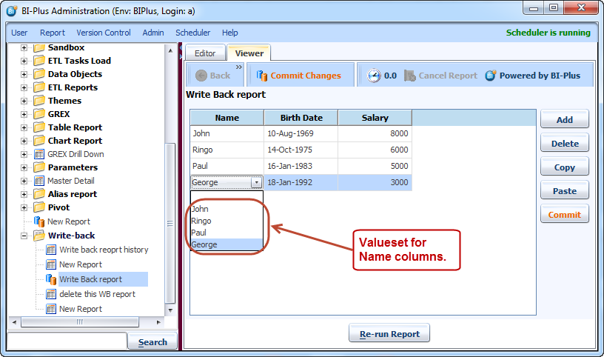Viewport: 604px width, 357px height.
Task: Click the Powered by BI-Plus logo icon
Action: (x=491, y=76)
